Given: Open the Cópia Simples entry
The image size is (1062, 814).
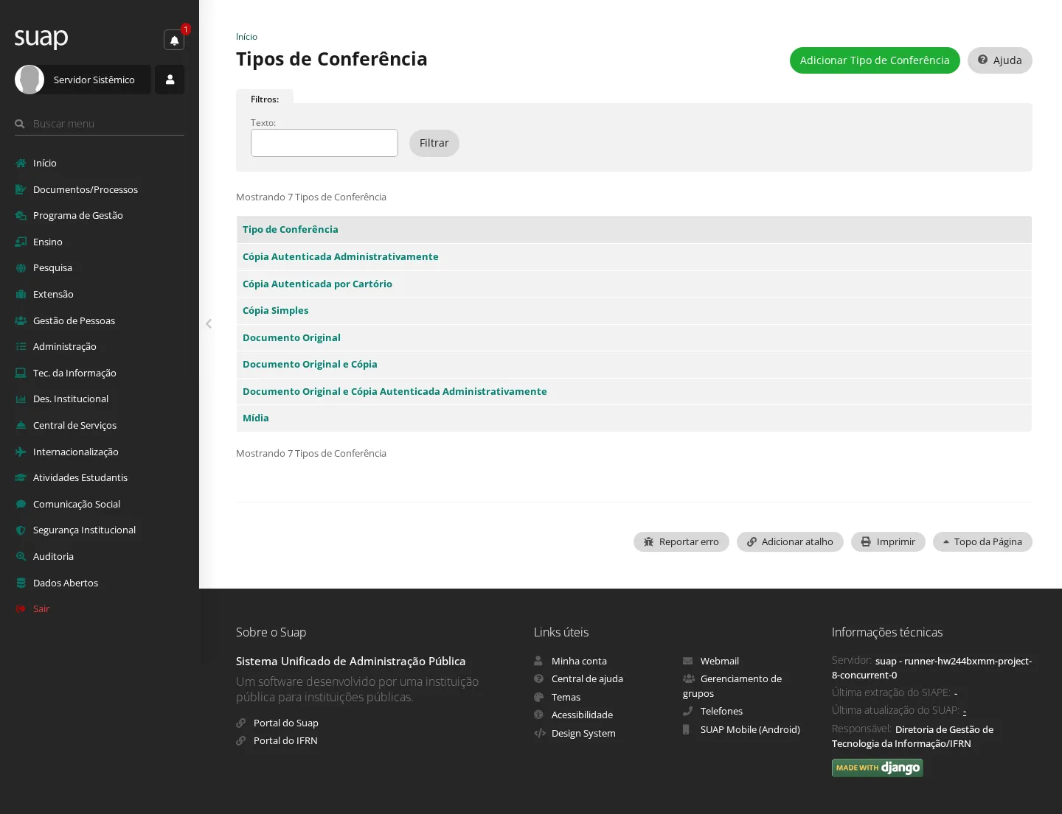Looking at the screenshot, I should 276,311.
